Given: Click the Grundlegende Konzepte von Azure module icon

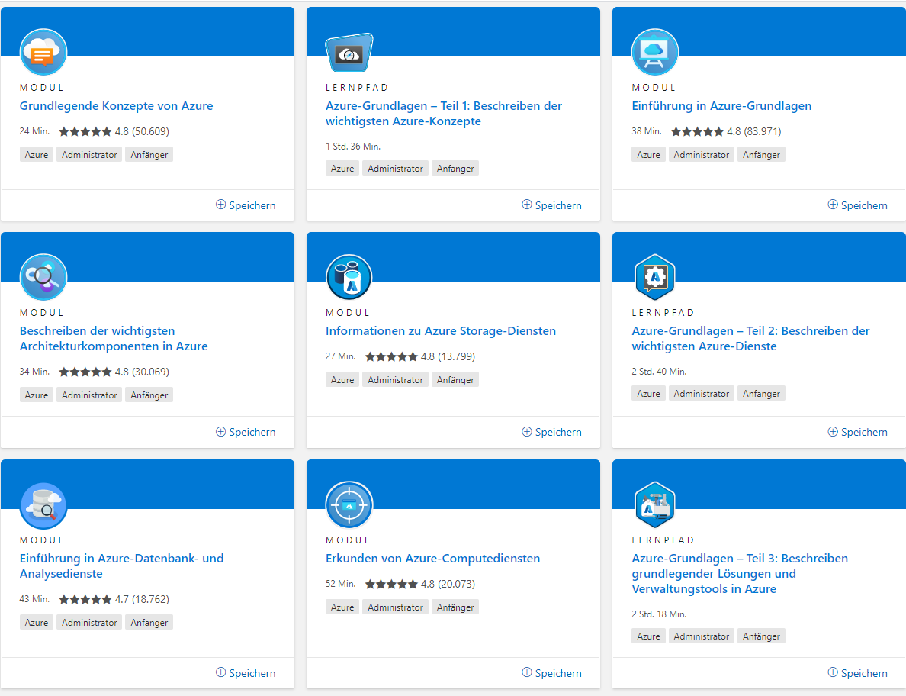Looking at the screenshot, I should pyautogui.click(x=43, y=52).
